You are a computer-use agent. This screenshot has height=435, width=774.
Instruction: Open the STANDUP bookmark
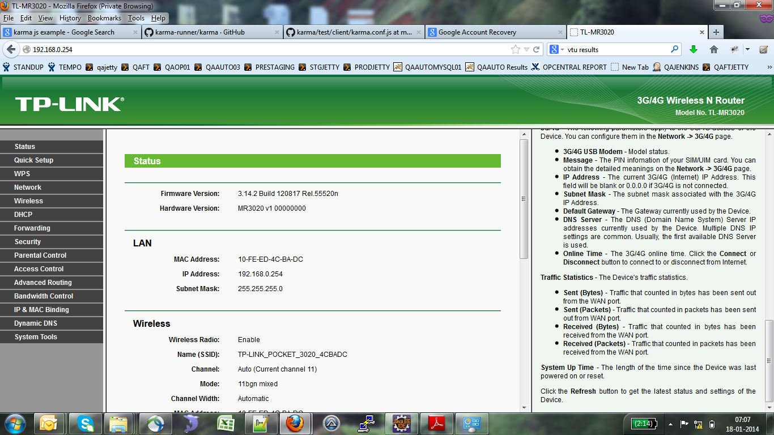(23, 67)
